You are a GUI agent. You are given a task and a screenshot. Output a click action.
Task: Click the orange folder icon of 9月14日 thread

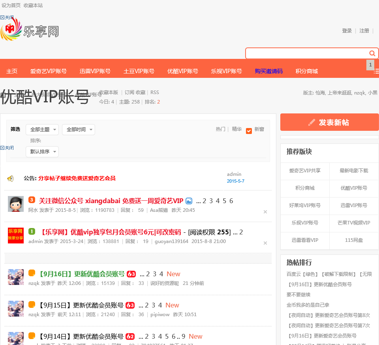[32, 336]
